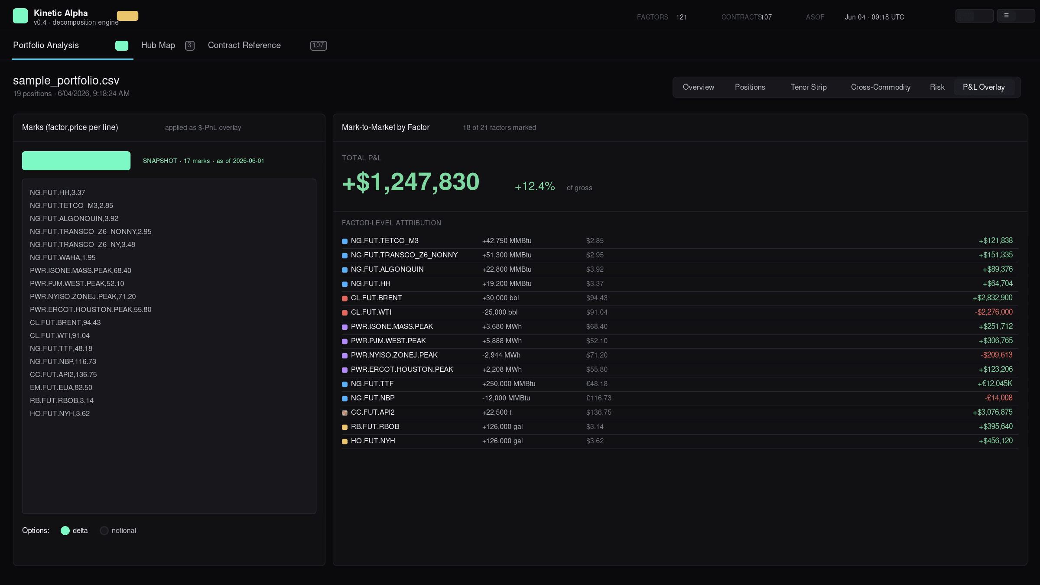The width and height of the screenshot is (1040, 585).
Task: Click the blank header button left of hamburger
Action: pos(974,16)
